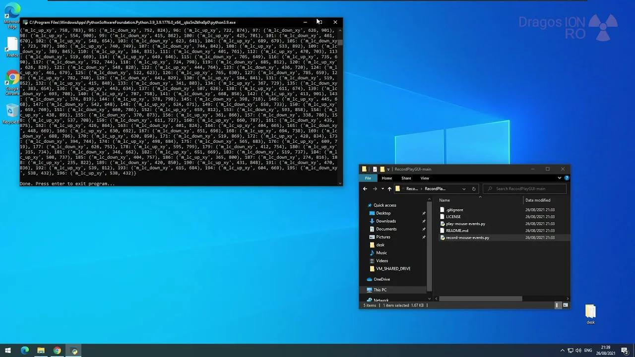The image size is (635, 357).
Task: Click inside the Search RecordPlayGUI-main box
Action: pyautogui.click(x=524, y=188)
